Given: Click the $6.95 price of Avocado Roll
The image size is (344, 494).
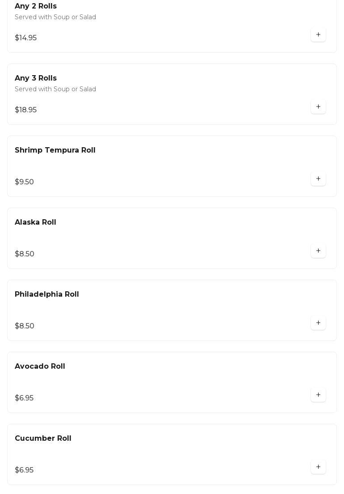Looking at the screenshot, I should (24, 398).
